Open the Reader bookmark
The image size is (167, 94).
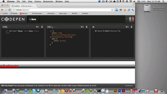[x=14, y=13]
